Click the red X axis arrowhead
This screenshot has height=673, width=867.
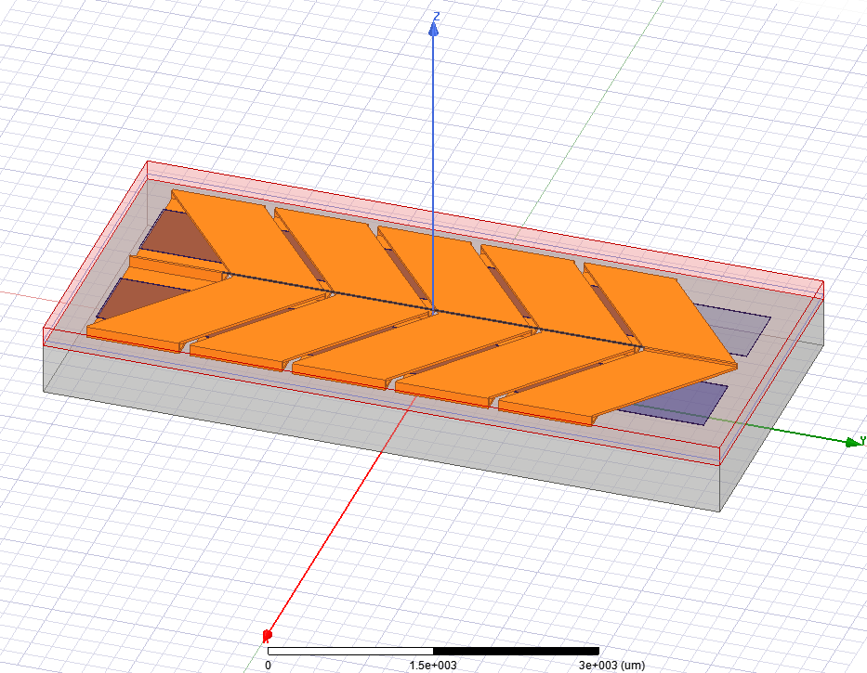[x=267, y=636]
